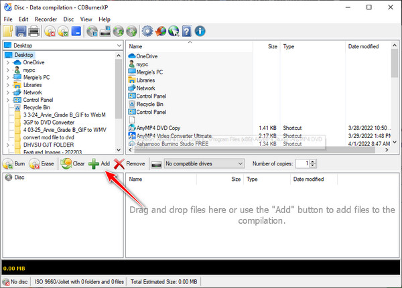Open the Disc menu

point(68,19)
